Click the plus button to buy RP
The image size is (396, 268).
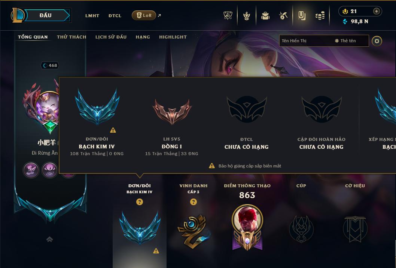coord(376,11)
